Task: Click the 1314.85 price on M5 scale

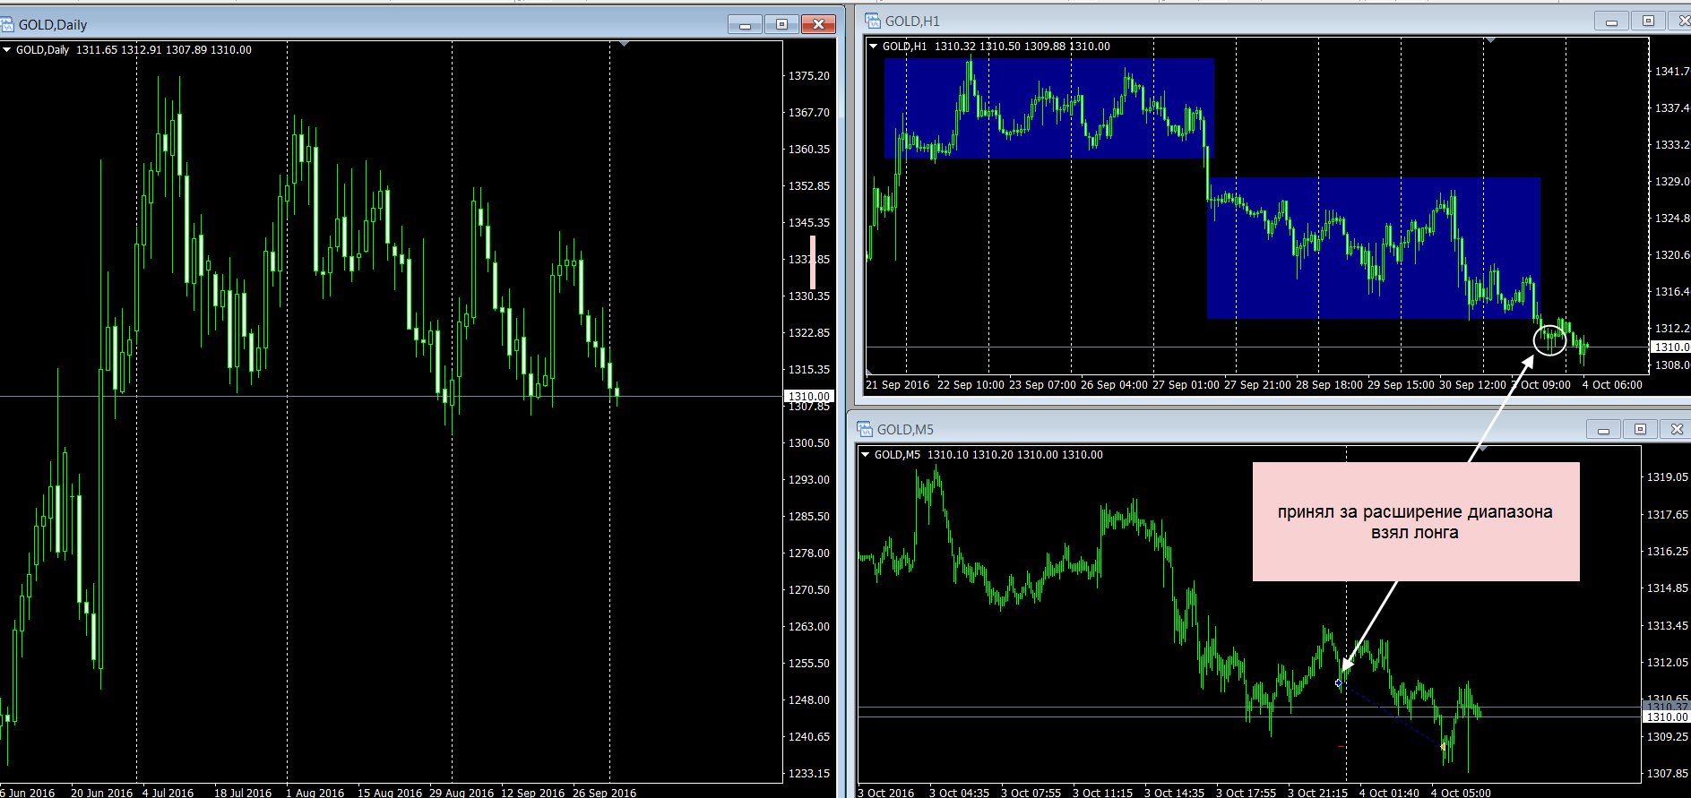Action: click(1668, 588)
